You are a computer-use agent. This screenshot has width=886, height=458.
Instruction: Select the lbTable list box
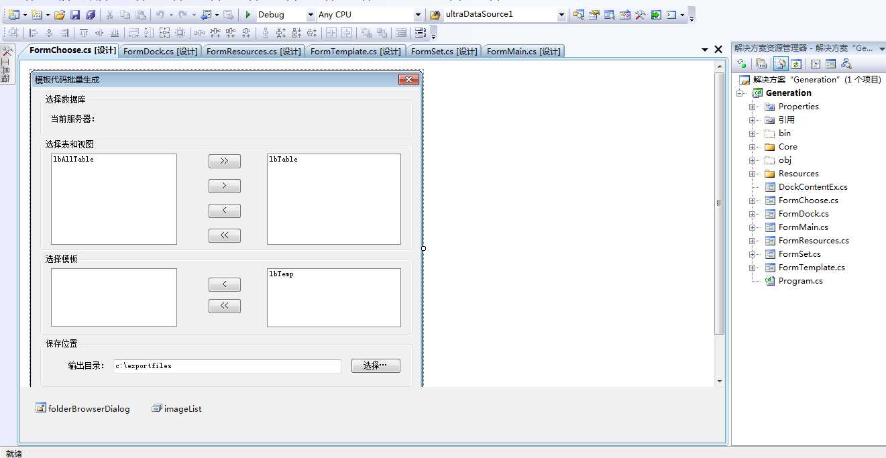[334, 199]
